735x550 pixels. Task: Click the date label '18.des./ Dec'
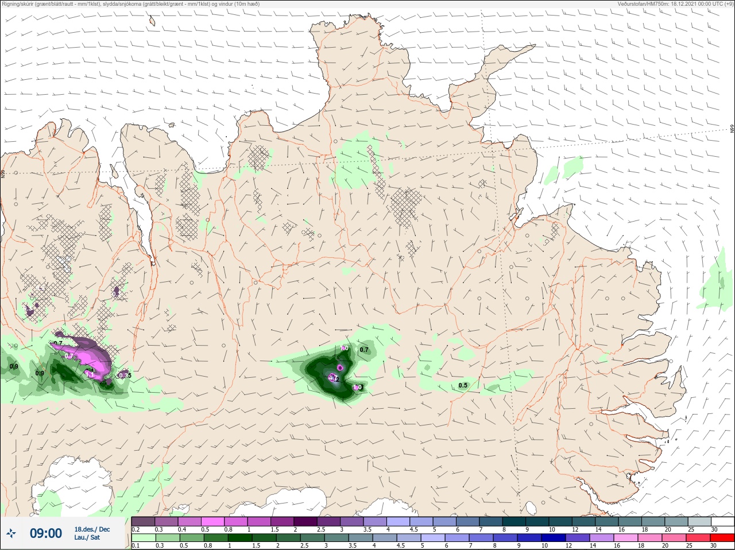[x=92, y=529]
